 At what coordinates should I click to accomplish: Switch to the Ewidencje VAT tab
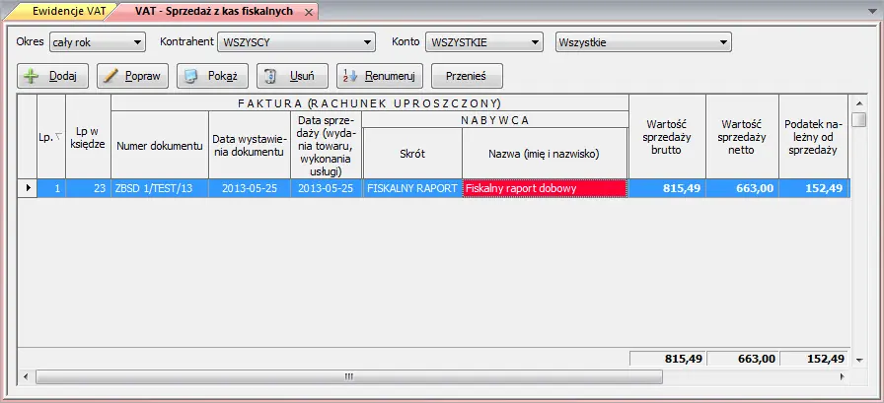[69, 11]
